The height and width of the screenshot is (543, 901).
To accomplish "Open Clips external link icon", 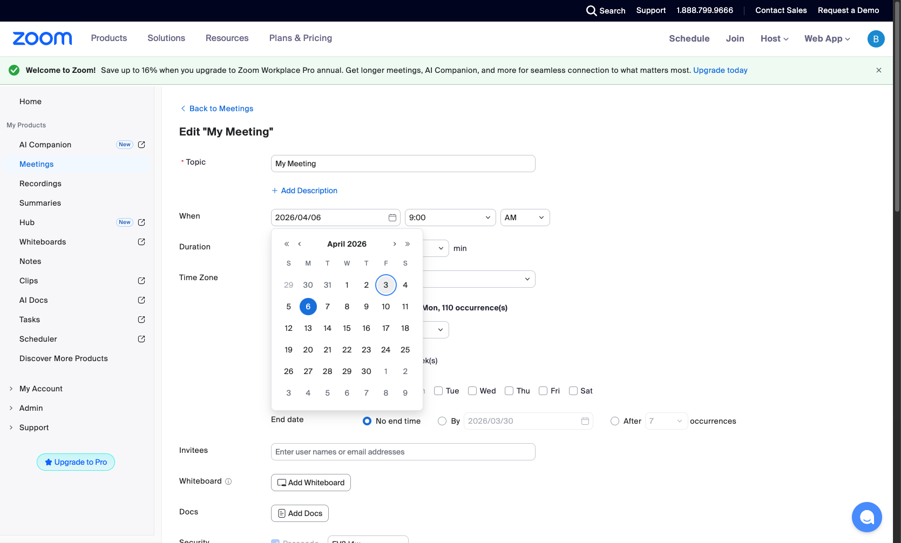I will click(x=141, y=281).
